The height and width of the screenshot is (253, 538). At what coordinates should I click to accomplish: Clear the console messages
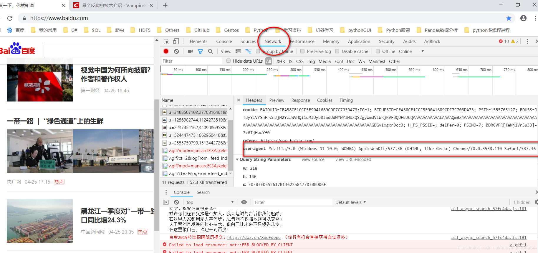click(x=176, y=202)
